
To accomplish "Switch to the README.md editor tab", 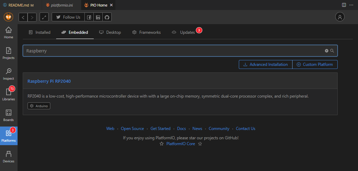I will [x=21, y=5].
